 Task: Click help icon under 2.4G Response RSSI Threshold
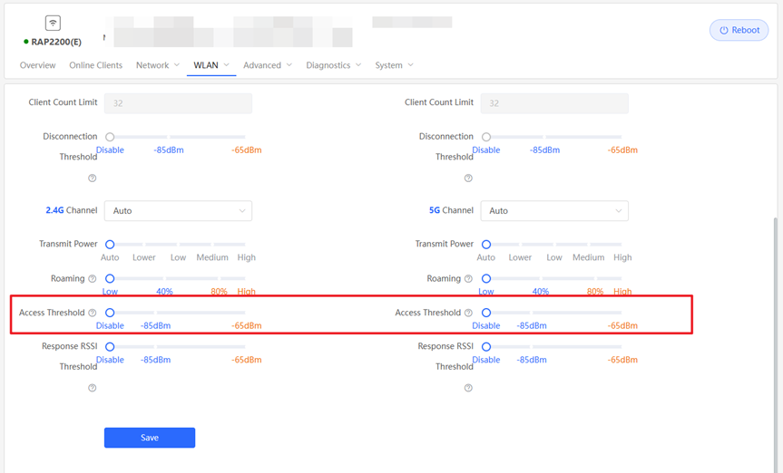click(93, 388)
